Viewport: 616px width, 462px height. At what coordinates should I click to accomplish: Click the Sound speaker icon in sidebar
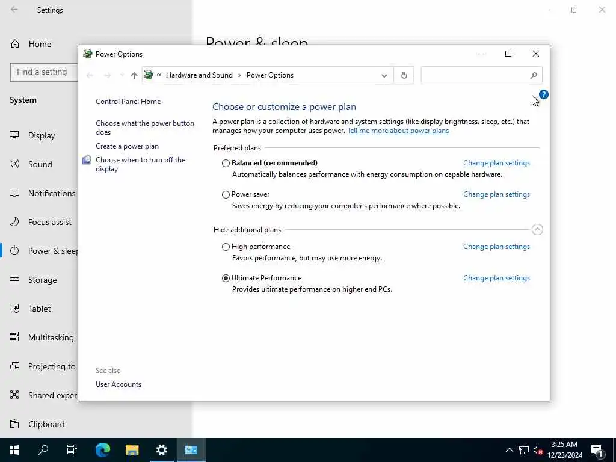point(14,164)
